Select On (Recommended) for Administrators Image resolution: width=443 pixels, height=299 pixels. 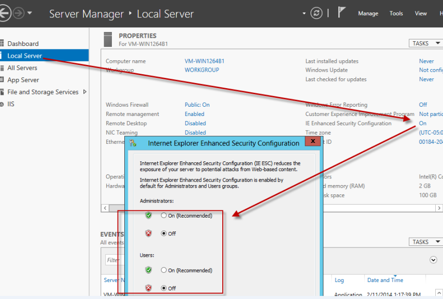[x=164, y=215]
